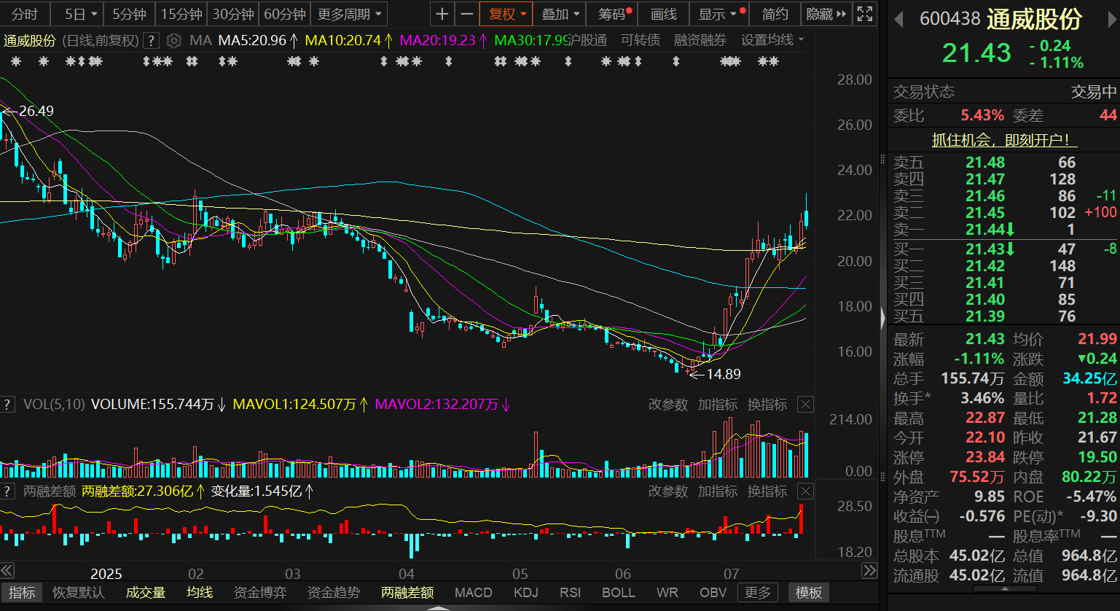
Task: Open the 模板 template button
Action: pos(808,592)
